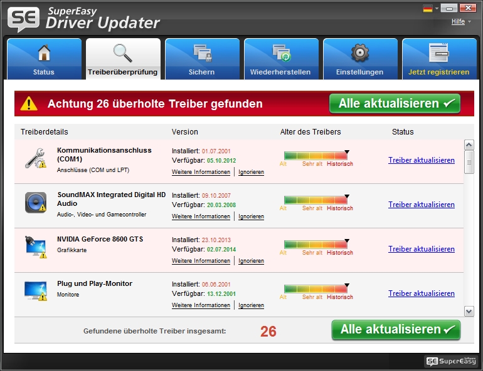Screen dimensions: 483x371
Task: Click the Einstellungen gear icon
Action: point(360,53)
